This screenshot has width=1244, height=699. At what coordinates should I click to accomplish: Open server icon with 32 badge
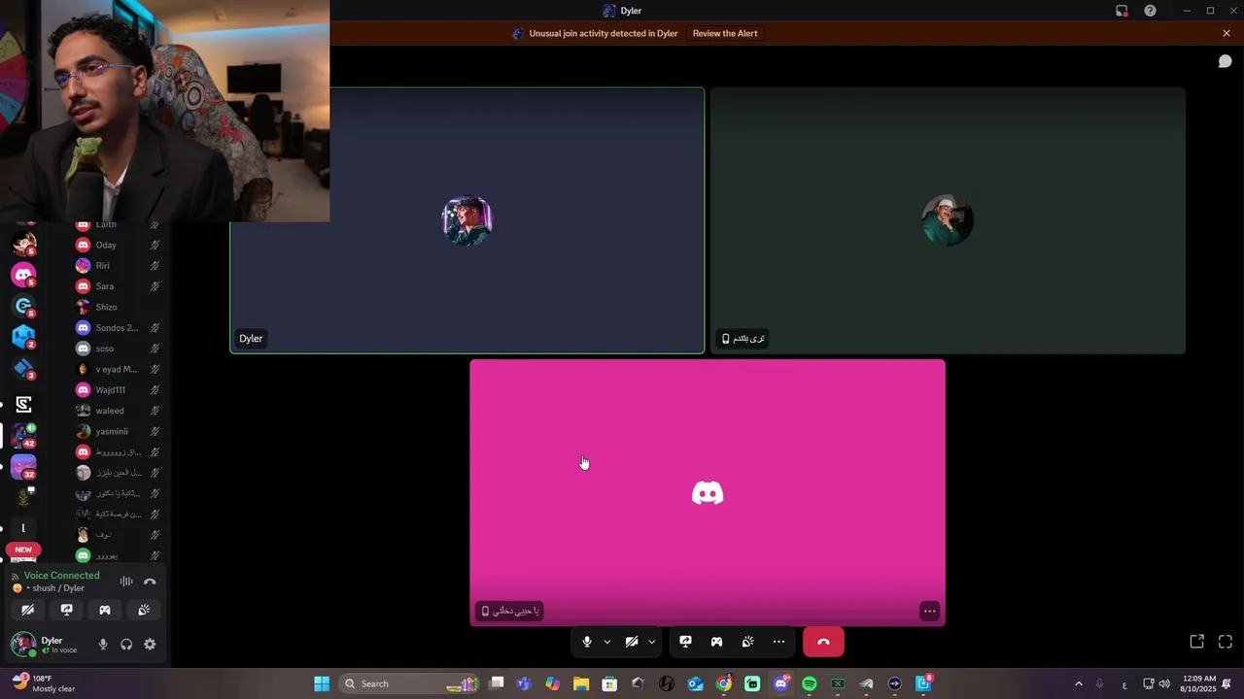coord(23,466)
